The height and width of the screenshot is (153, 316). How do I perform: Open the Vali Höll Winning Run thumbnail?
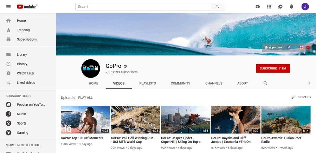(x=136, y=120)
